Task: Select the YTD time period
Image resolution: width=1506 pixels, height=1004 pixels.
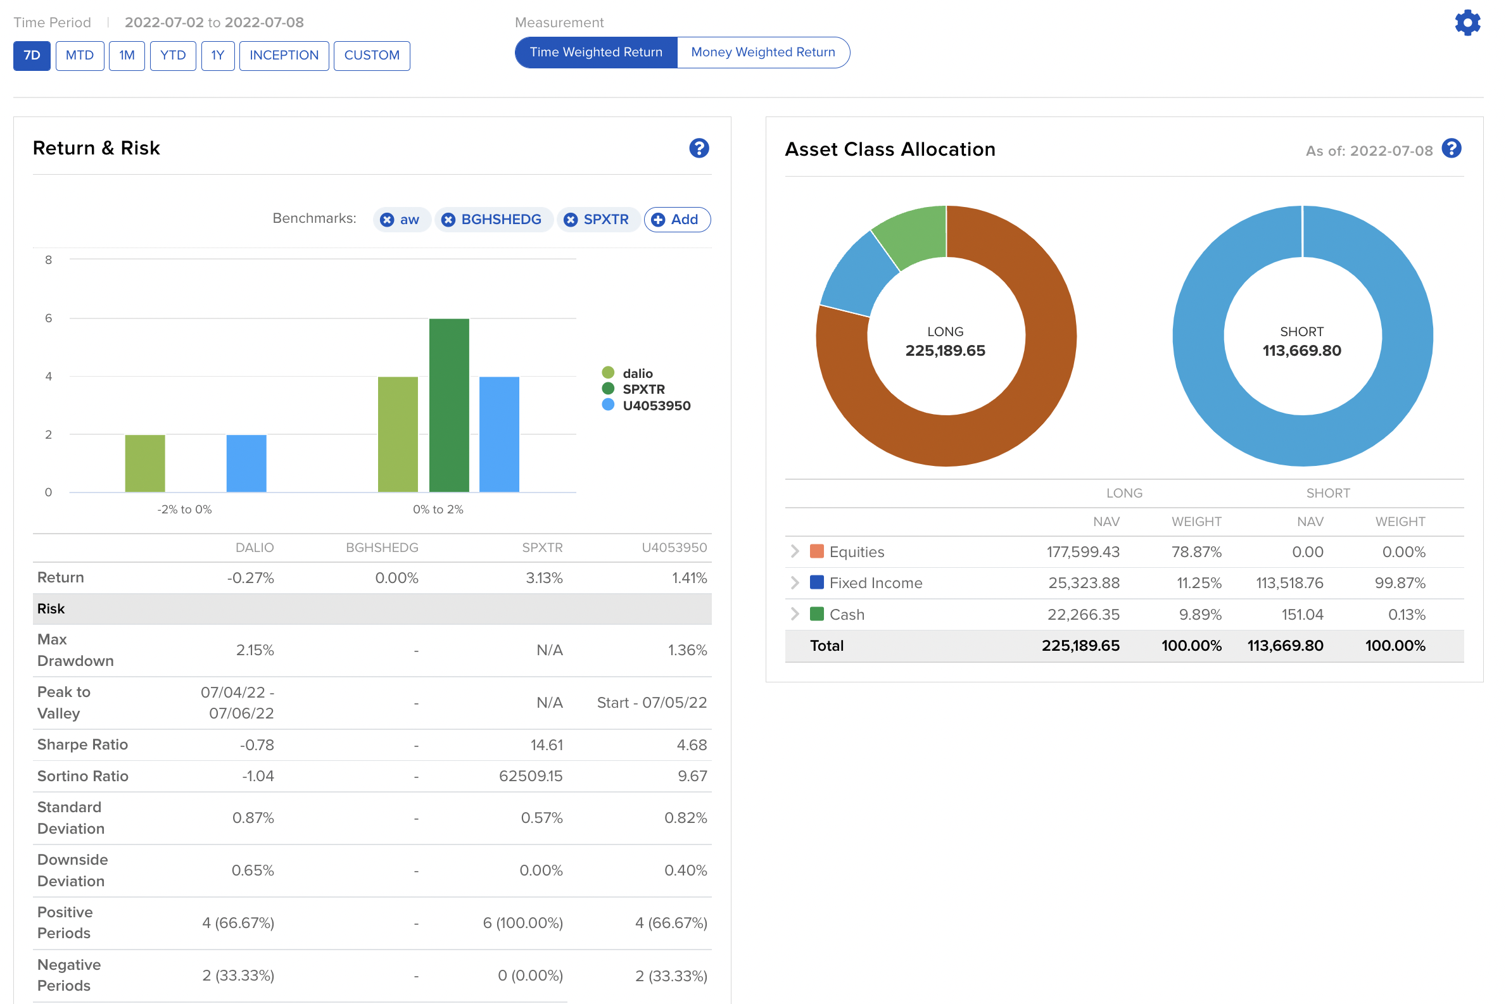Action: click(x=173, y=56)
